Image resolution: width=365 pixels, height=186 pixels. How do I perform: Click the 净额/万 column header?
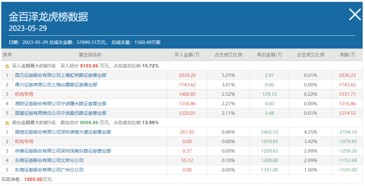(347, 55)
